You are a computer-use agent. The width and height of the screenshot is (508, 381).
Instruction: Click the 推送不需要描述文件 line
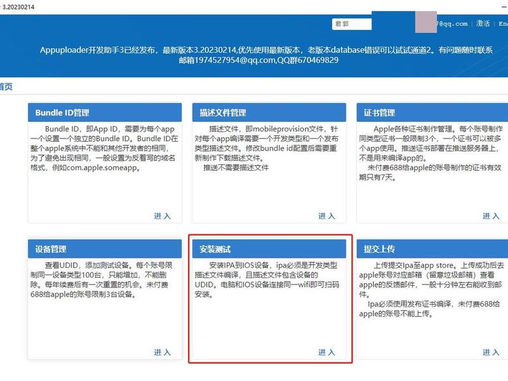click(x=236, y=168)
